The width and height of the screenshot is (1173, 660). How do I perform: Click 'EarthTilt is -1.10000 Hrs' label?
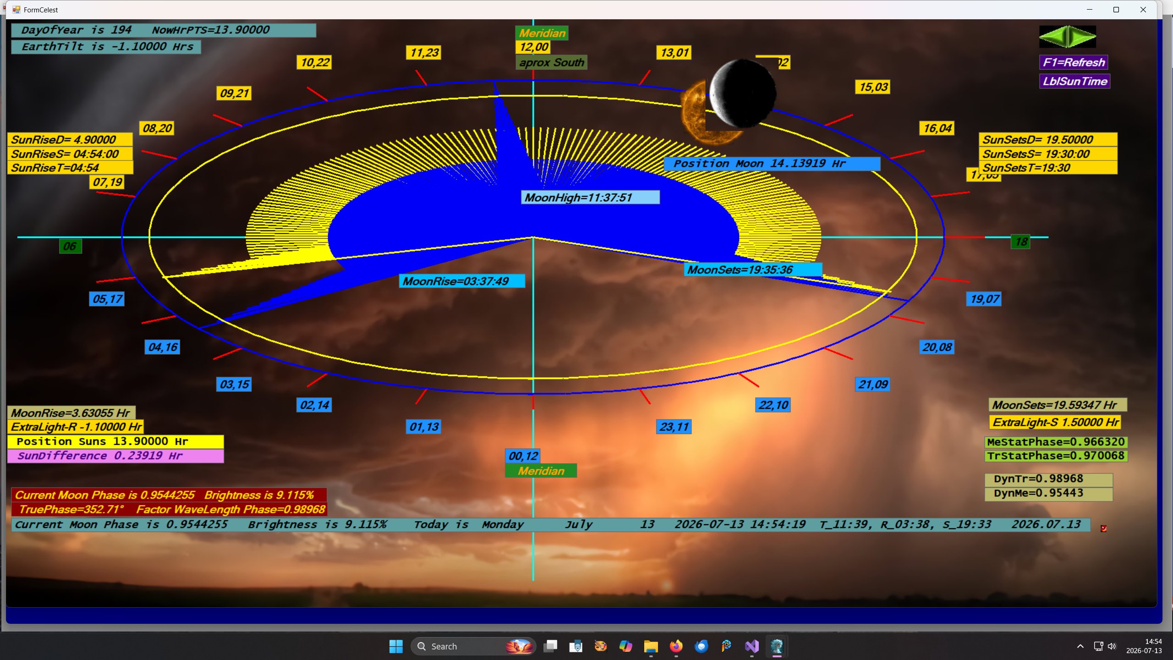click(106, 47)
